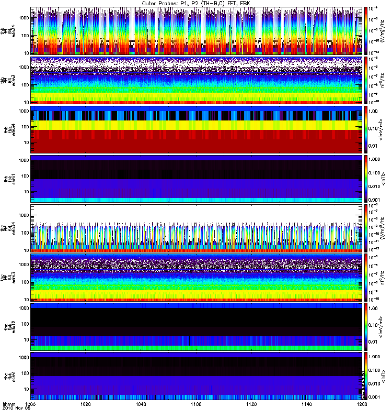Click the color bar of thc fff scm3 panel
392x419 pixels.
(366, 278)
